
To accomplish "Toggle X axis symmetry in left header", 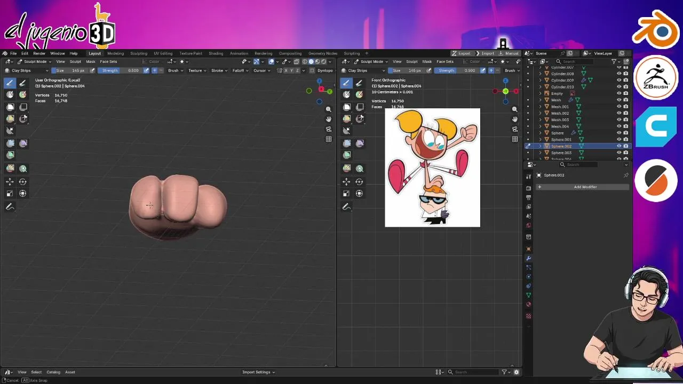I will click(286, 70).
